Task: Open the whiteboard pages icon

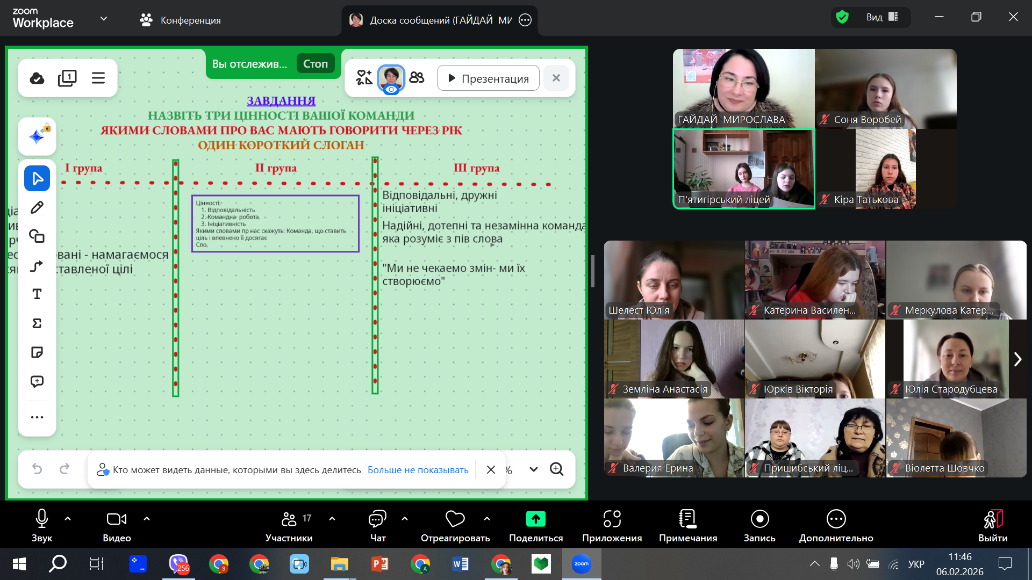Action: 67,78
